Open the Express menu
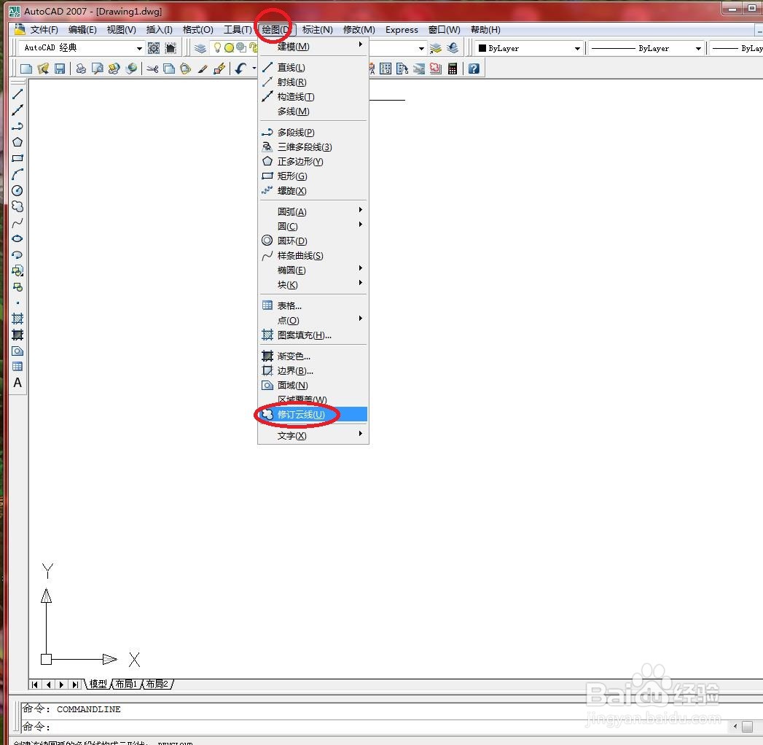 [x=402, y=30]
